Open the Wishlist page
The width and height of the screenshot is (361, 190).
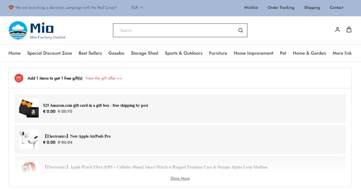(251, 7)
